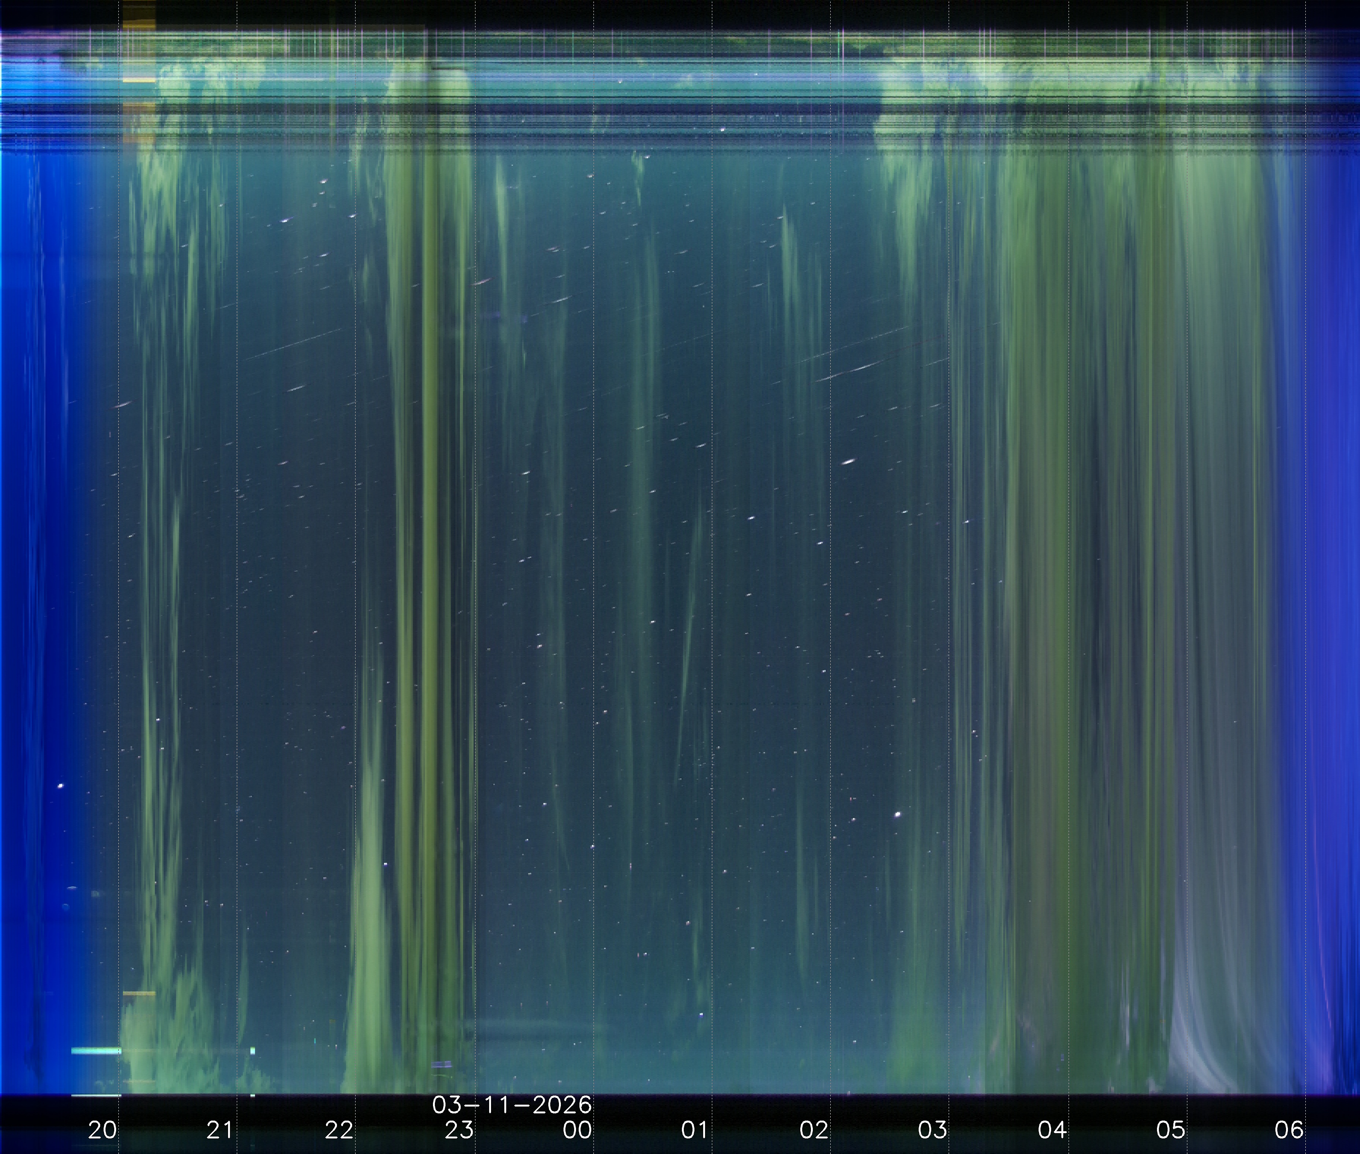Click the bright star in left blue twilight

click(x=61, y=786)
